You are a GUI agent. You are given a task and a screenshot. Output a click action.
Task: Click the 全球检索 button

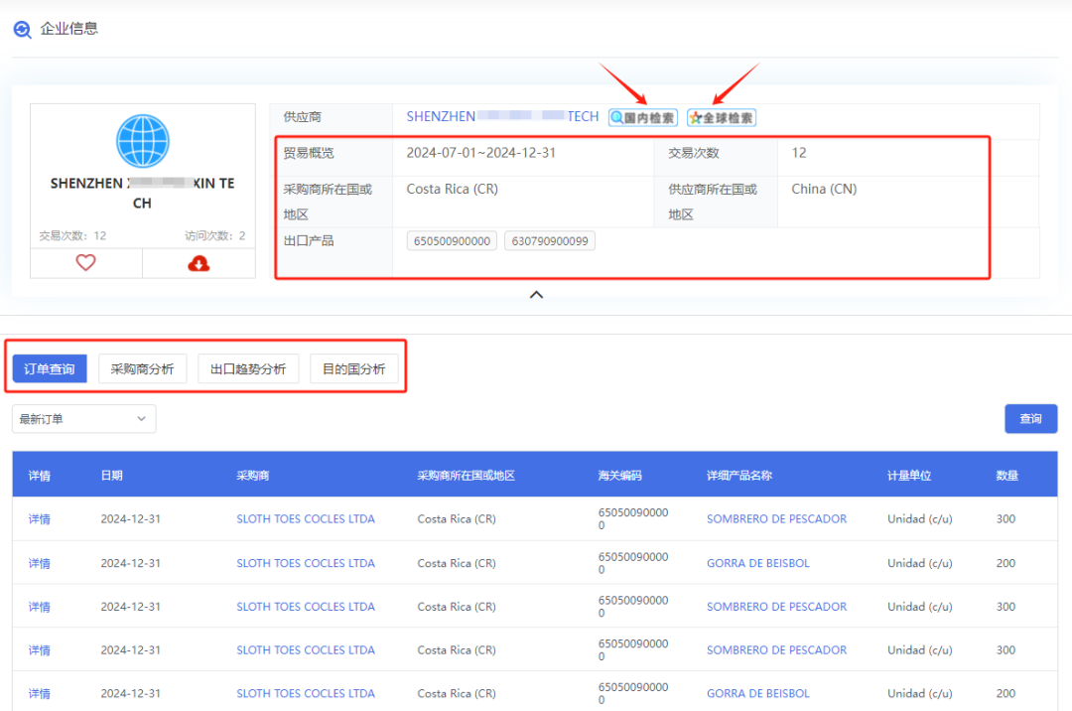point(722,117)
